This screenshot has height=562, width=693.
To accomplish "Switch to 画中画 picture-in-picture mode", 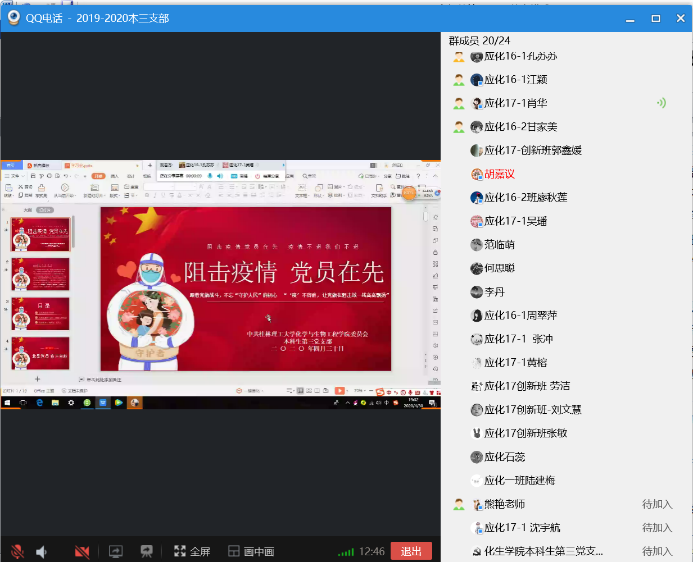I will coord(251,552).
